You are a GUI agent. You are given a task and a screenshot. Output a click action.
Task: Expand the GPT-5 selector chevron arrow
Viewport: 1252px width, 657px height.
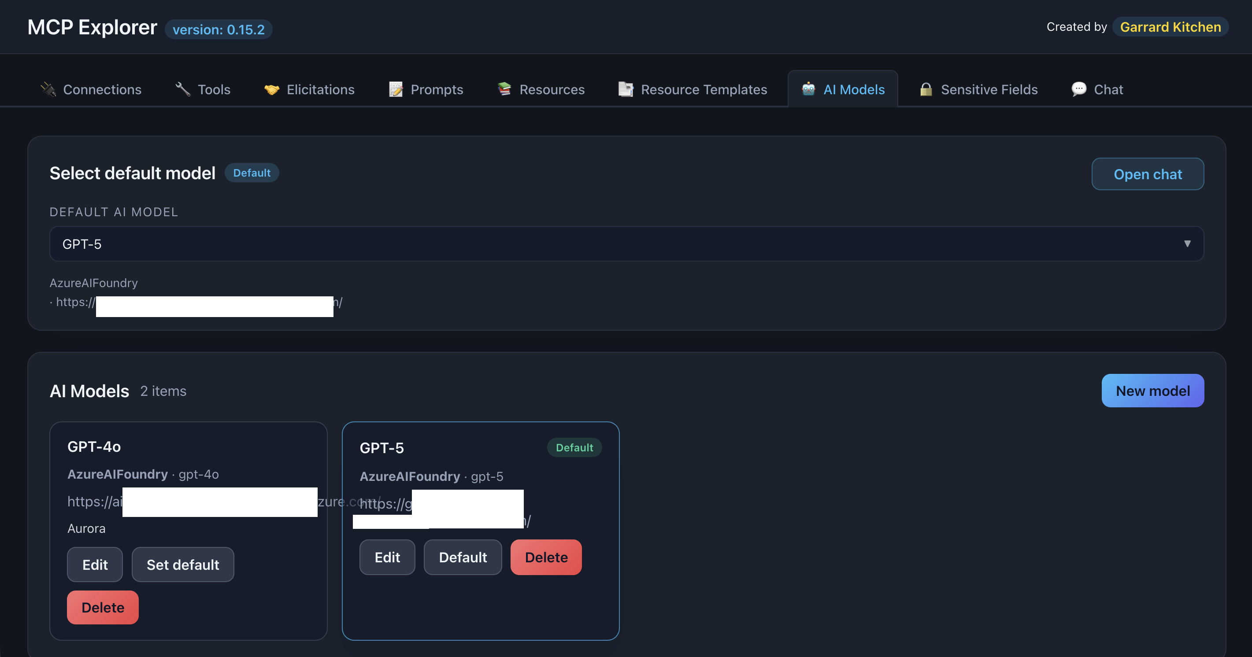pyautogui.click(x=1187, y=244)
